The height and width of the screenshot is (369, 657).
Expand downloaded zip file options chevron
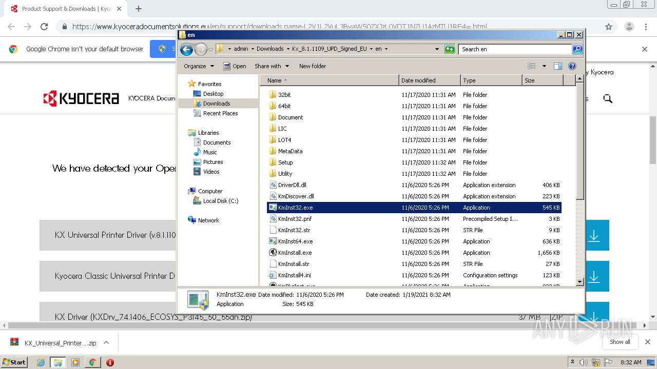tap(106, 343)
